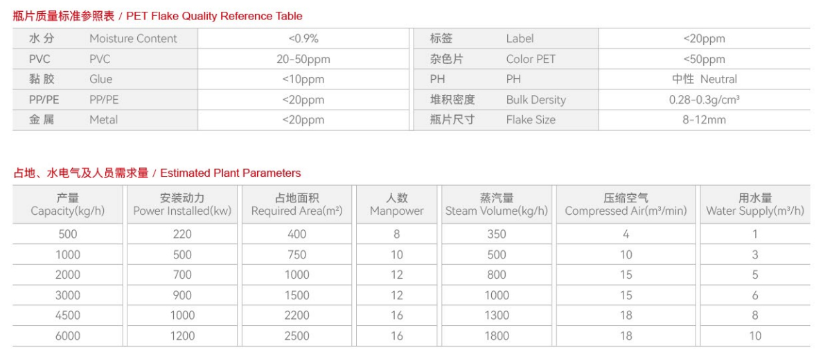Select the <10ppm glue value
The height and width of the screenshot is (357, 823).
coord(303,79)
